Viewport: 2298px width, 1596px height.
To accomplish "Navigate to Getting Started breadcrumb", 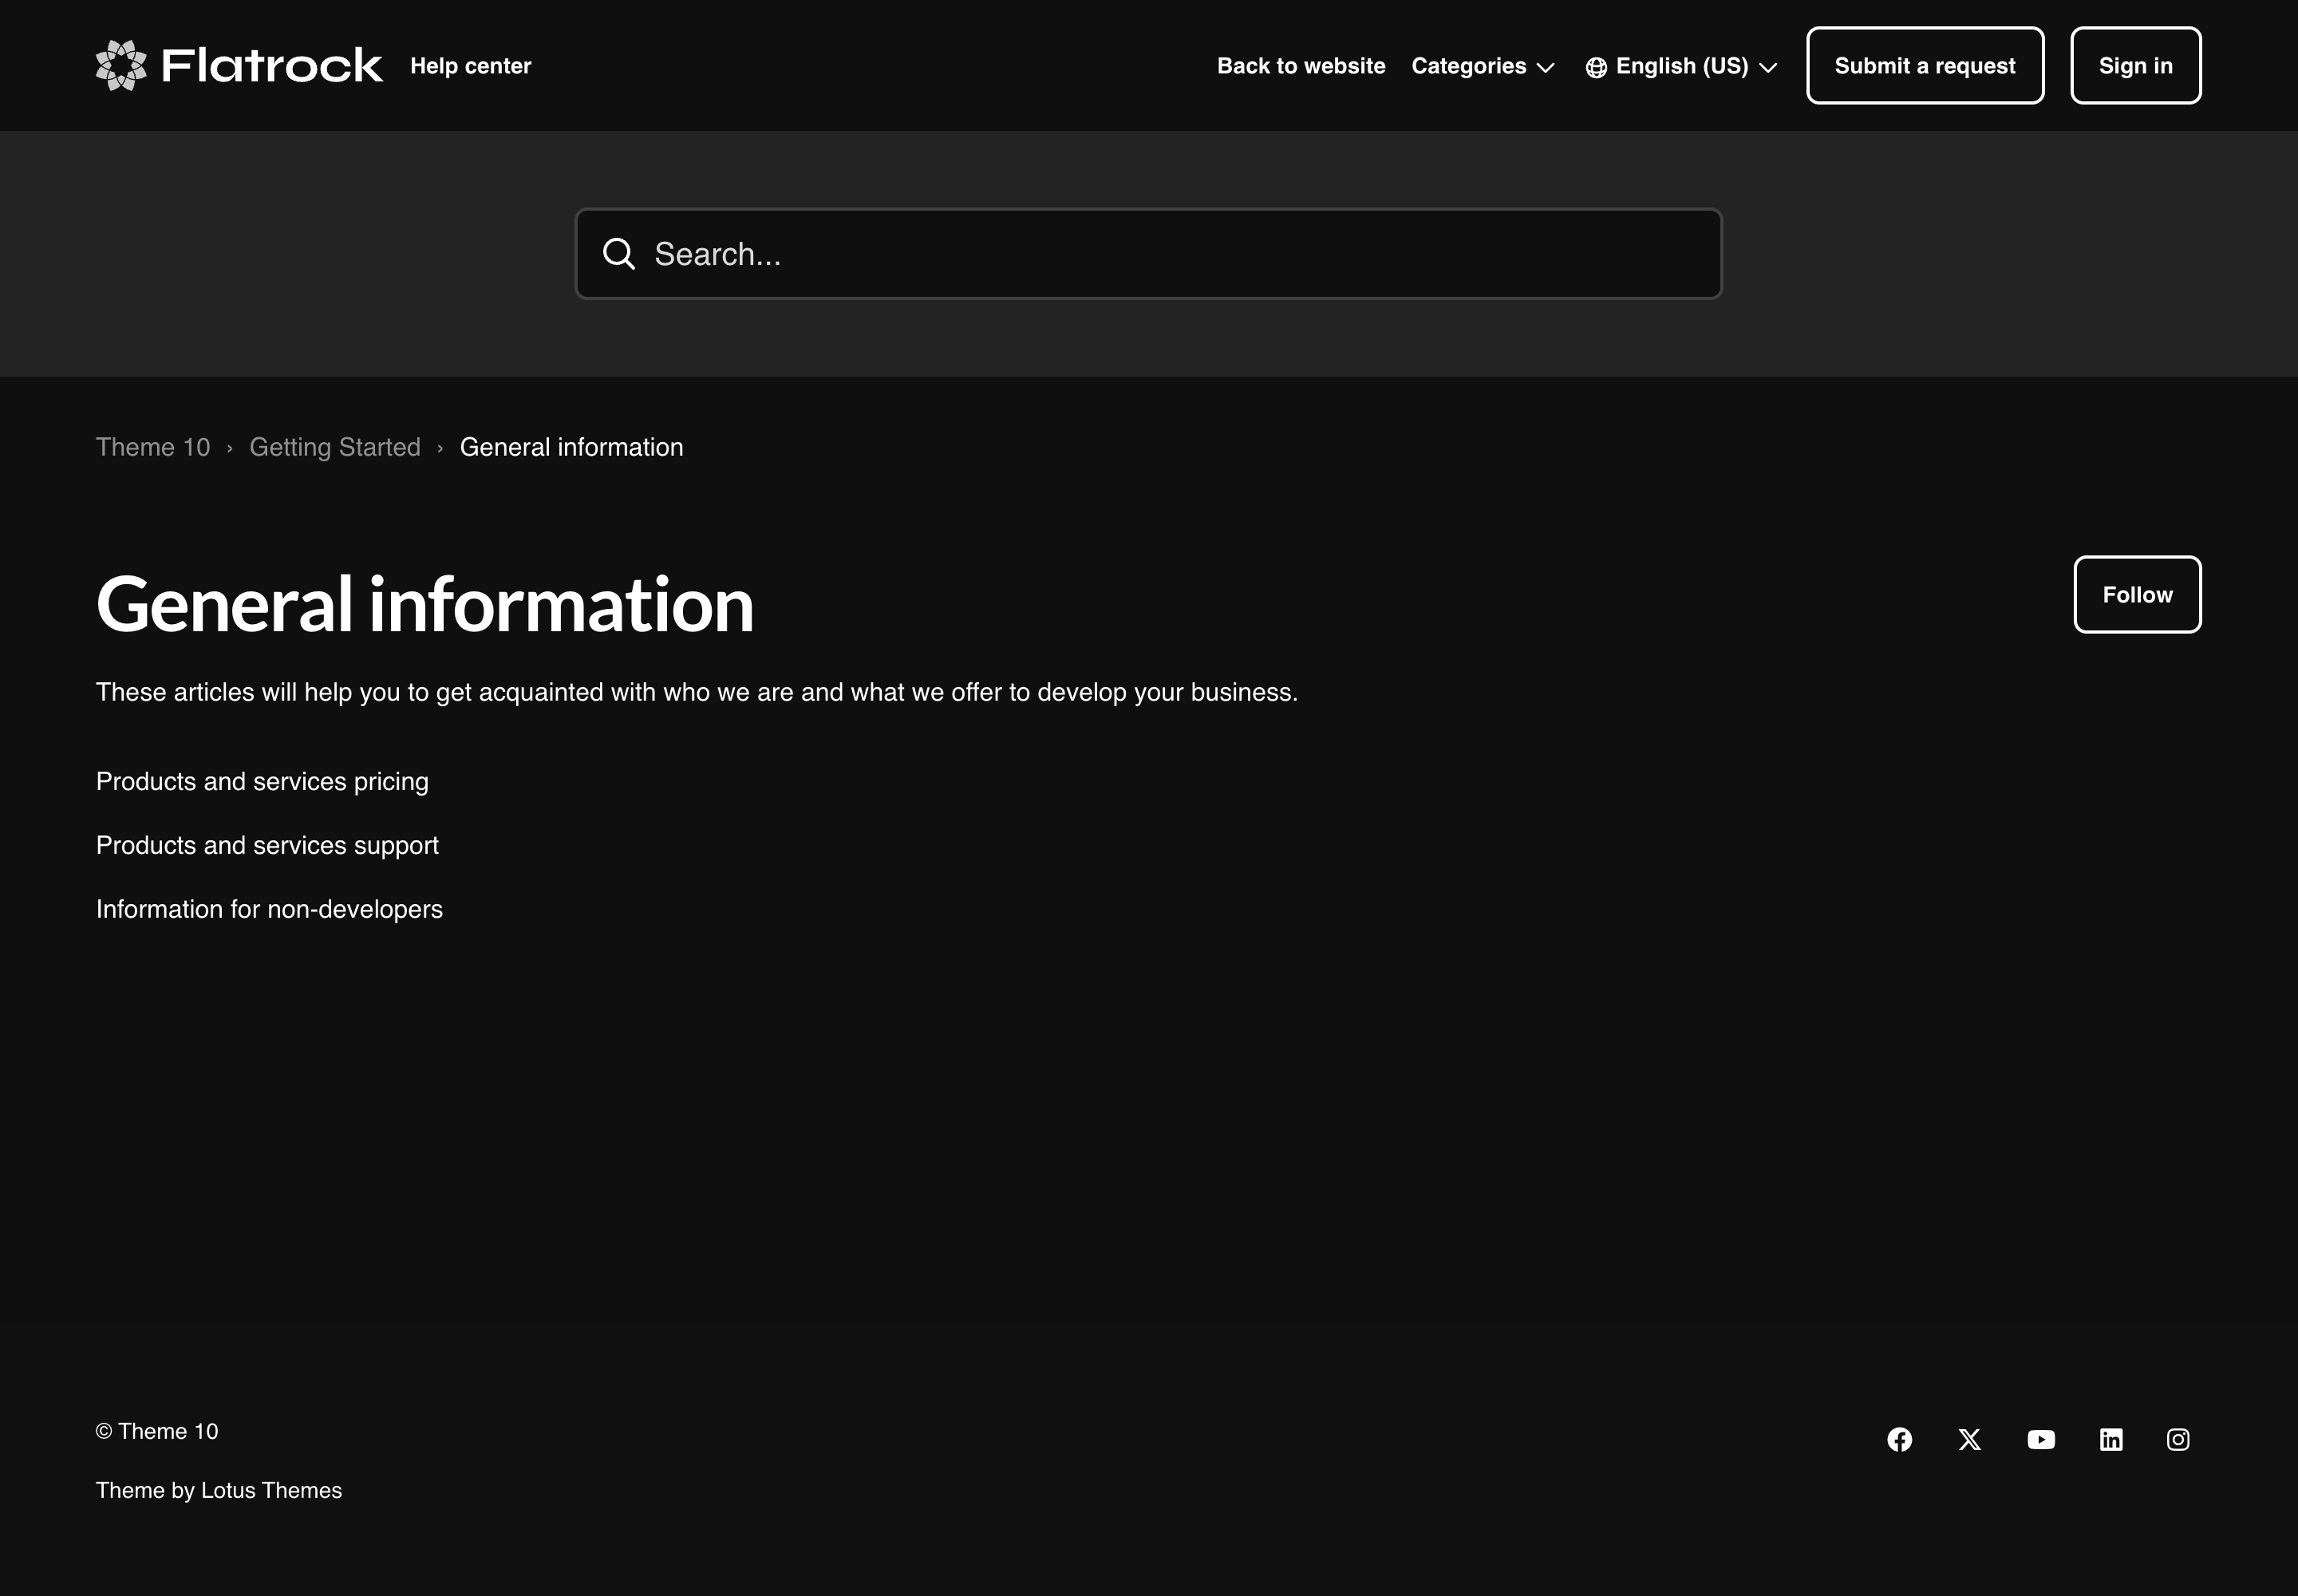I will pyautogui.click(x=335, y=447).
